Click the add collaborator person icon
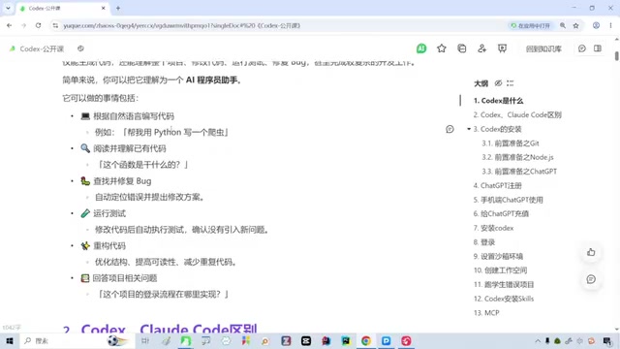 (x=481, y=48)
